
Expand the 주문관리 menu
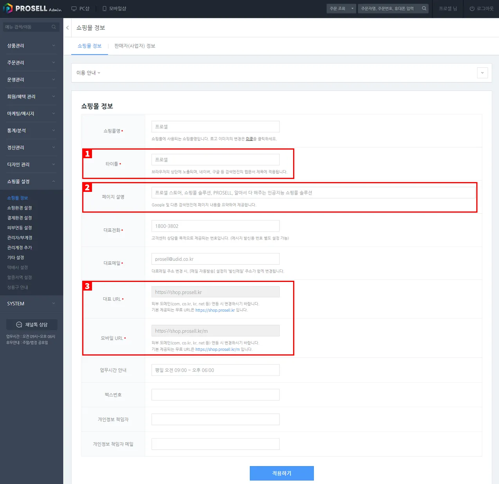(x=31, y=63)
